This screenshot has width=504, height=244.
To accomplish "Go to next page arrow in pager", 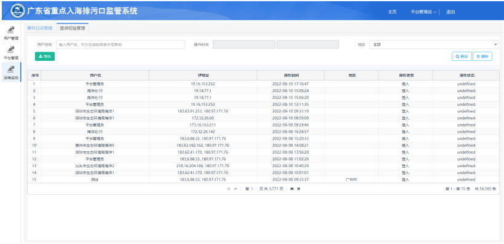I will 292,189.
